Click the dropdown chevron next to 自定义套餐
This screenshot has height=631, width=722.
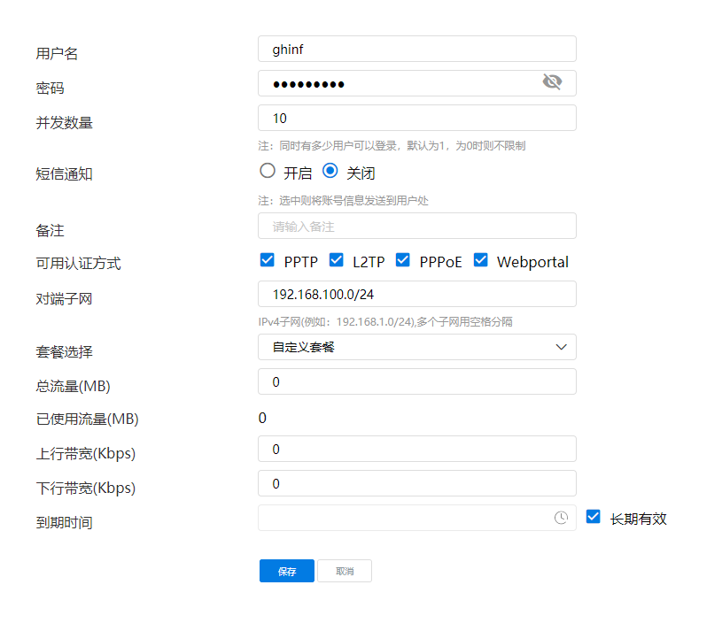pyautogui.click(x=561, y=347)
